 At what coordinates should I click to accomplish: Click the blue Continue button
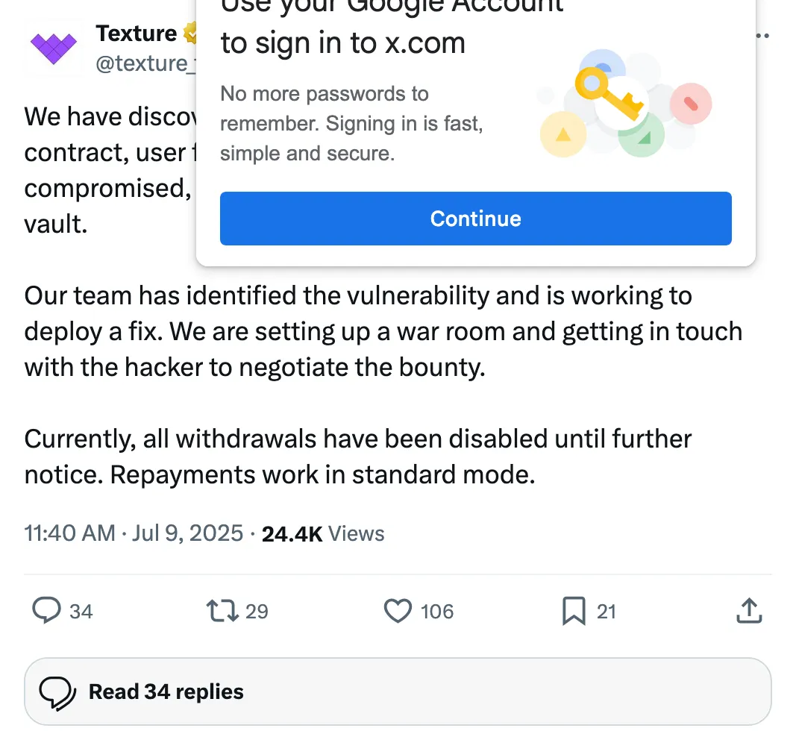point(476,219)
